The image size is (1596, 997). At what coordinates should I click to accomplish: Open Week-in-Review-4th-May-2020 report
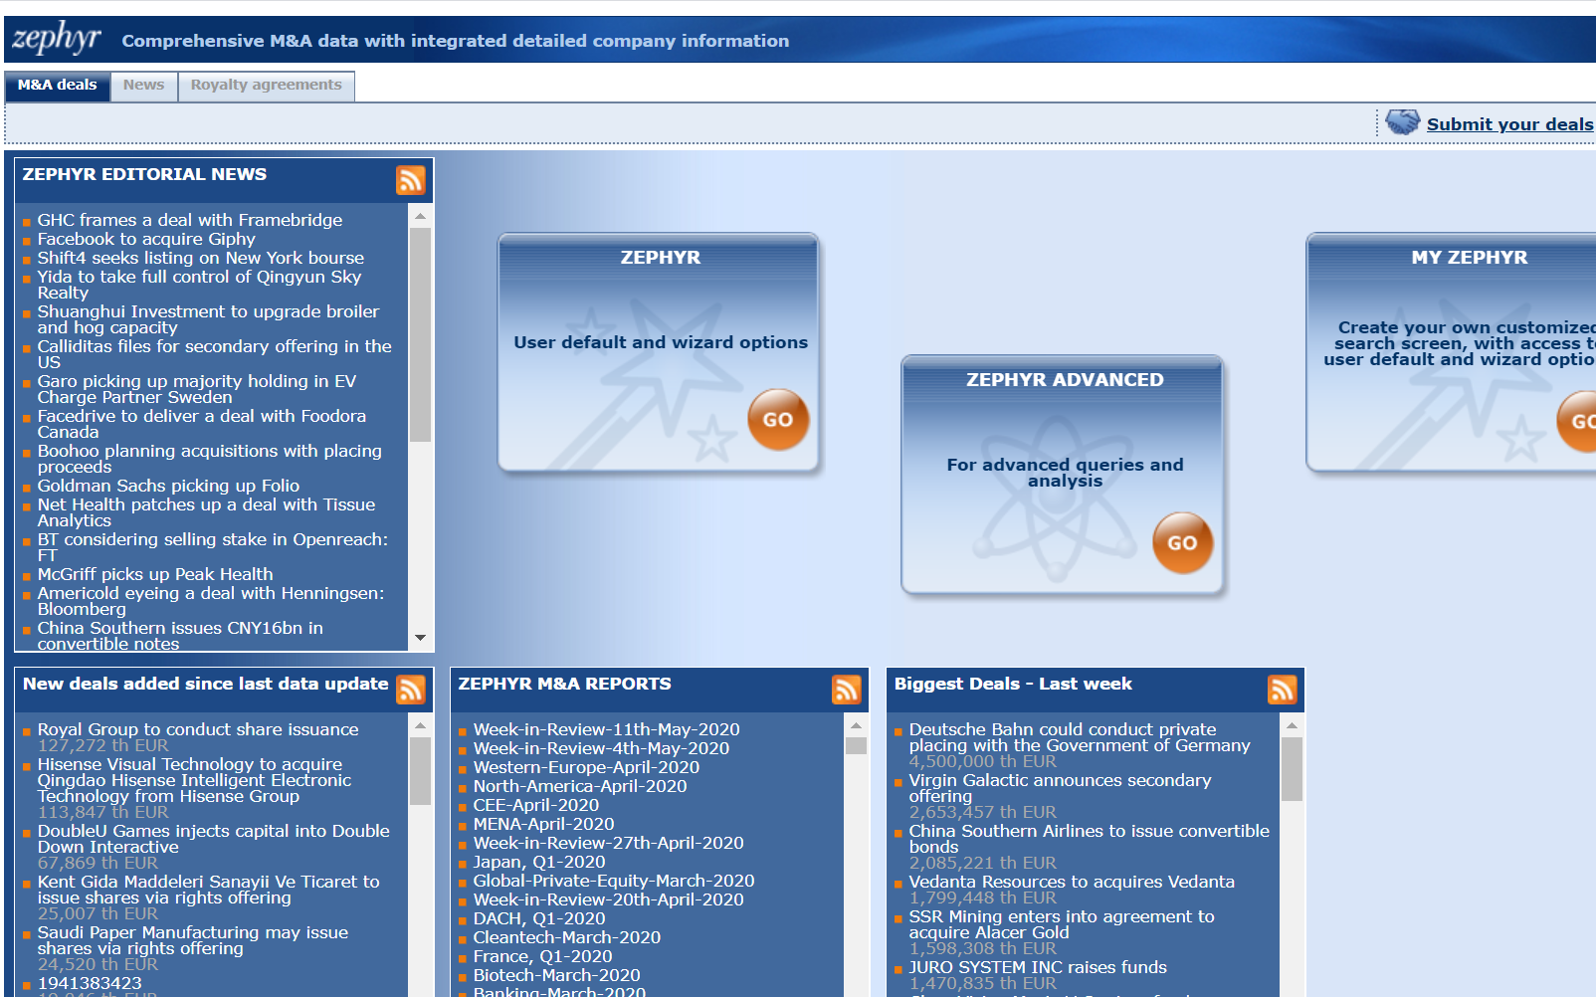click(x=601, y=748)
